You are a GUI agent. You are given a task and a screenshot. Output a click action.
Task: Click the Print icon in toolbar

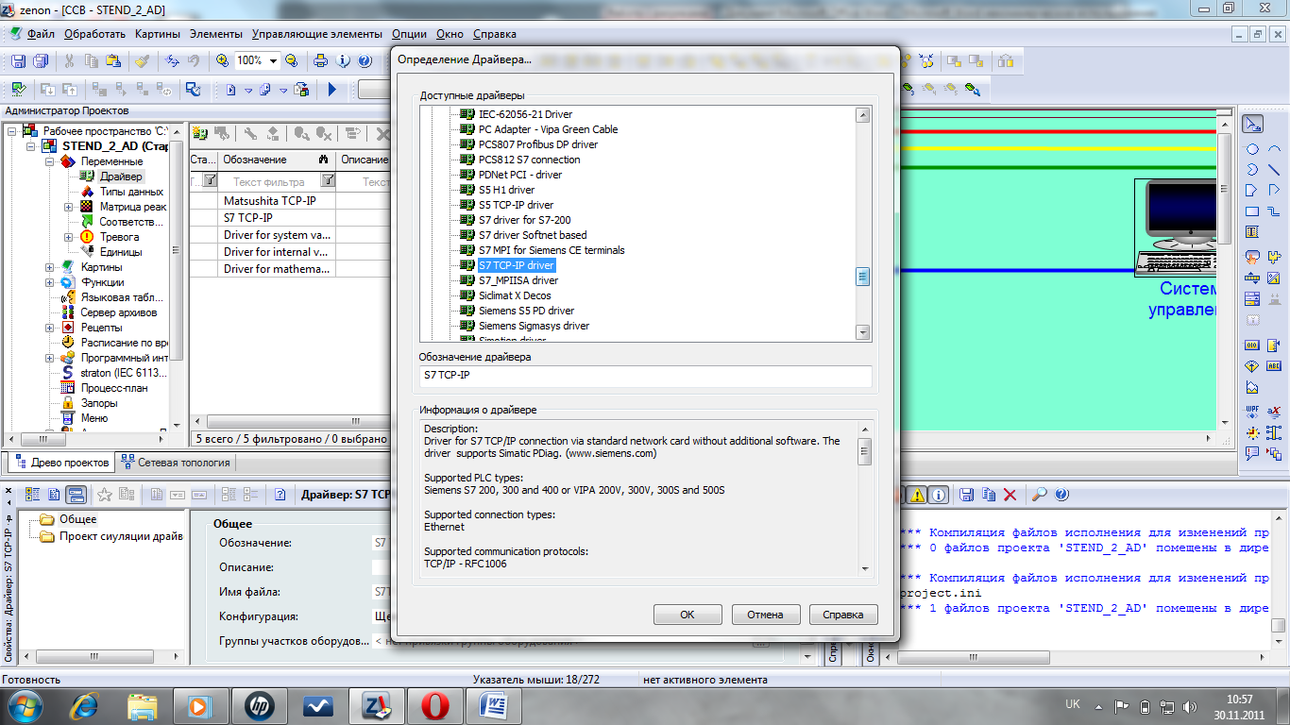coord(320,61)
